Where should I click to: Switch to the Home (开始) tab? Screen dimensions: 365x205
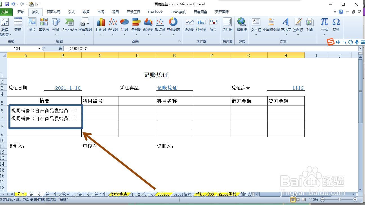(x=21, y=12)
